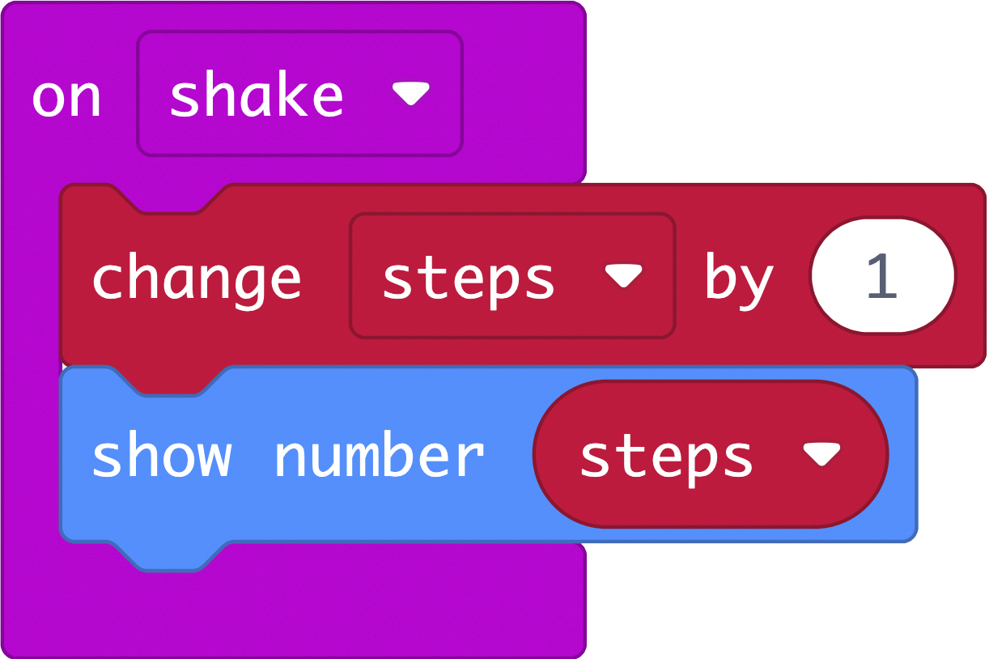Click the word "number" on the blue block
Image resolution: width=989 pixels, height=659 pixels.
click(x=379, y=455)
